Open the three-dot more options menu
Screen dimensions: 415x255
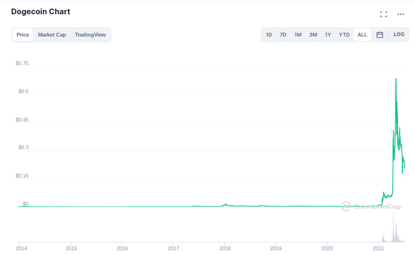pos(401,14)
